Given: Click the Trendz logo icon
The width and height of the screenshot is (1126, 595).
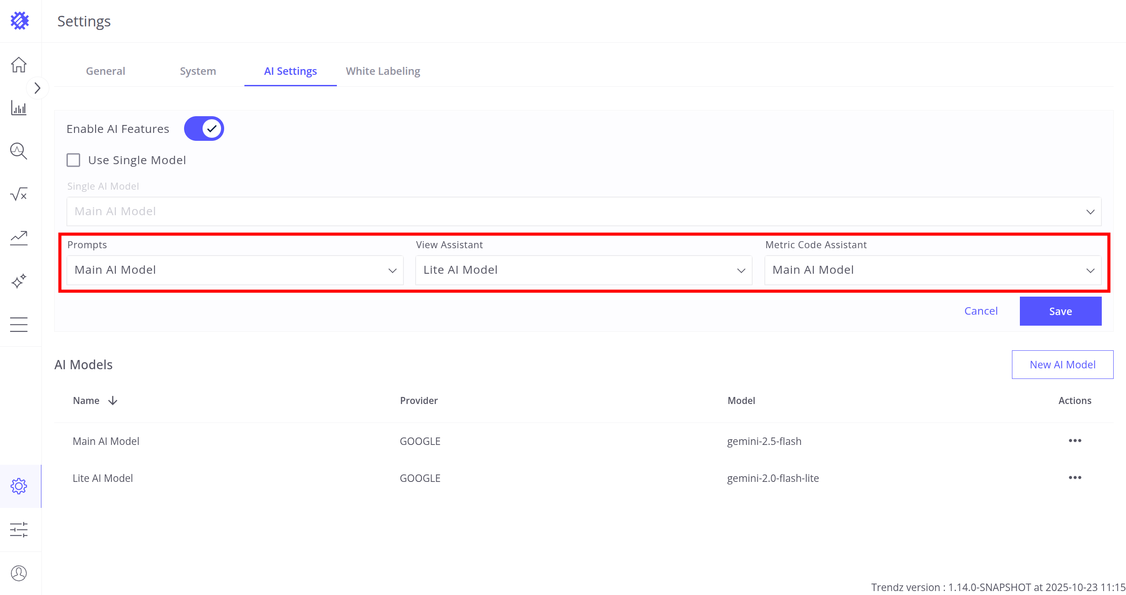Looking at the screenshot, I should tap(19, 21).
